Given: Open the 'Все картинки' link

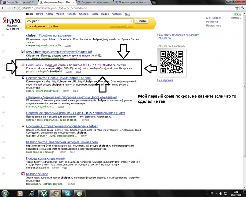Looking at the screenshot, I should coord(165,80).
